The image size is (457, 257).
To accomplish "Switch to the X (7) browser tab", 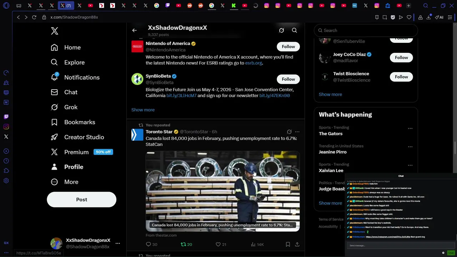I will coord(65,6).
